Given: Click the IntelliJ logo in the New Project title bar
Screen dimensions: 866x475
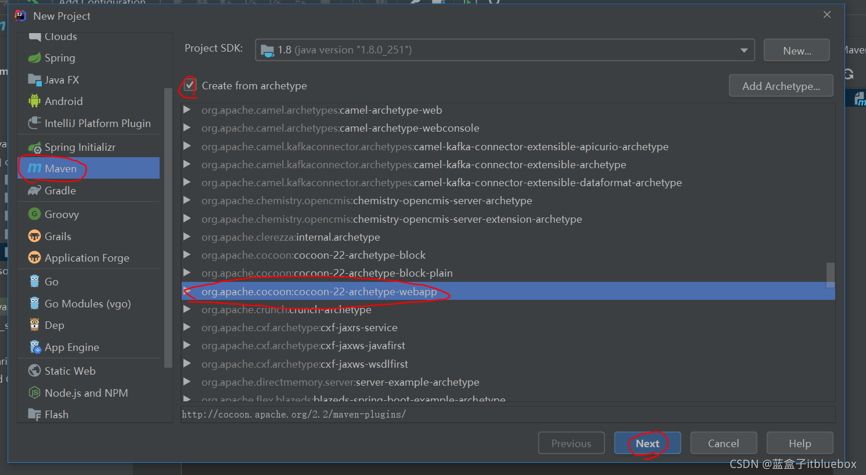Looking at the screenshot, I should pos(20,16).
